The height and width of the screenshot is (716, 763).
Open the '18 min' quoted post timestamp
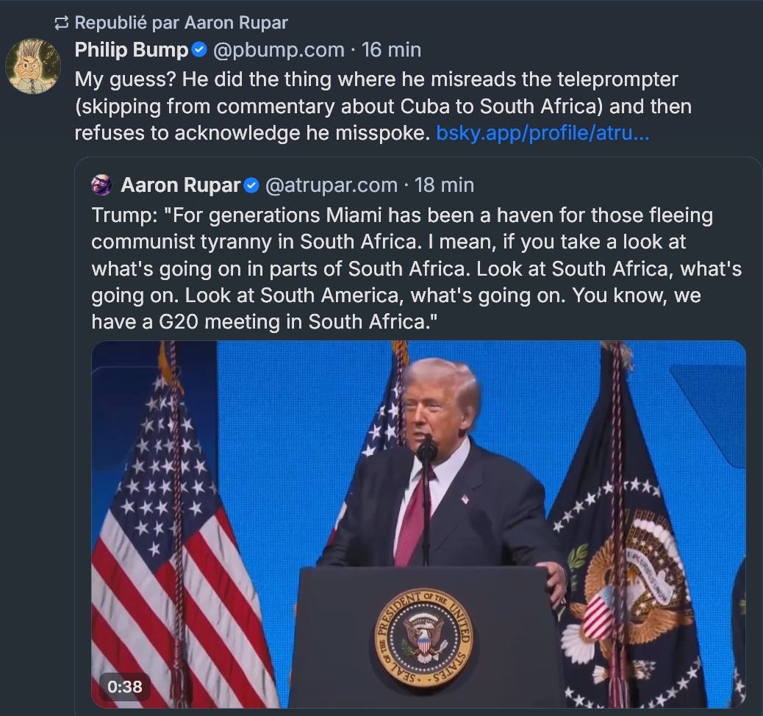tap(445, 185)
